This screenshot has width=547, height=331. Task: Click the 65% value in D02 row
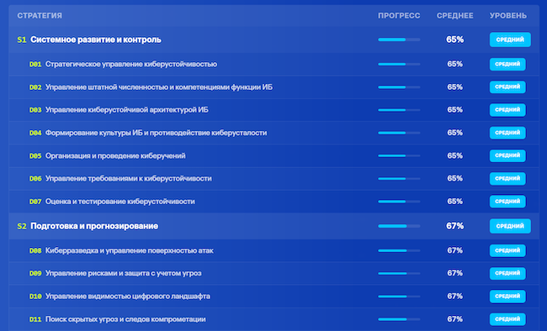click(x=455, y=87)
